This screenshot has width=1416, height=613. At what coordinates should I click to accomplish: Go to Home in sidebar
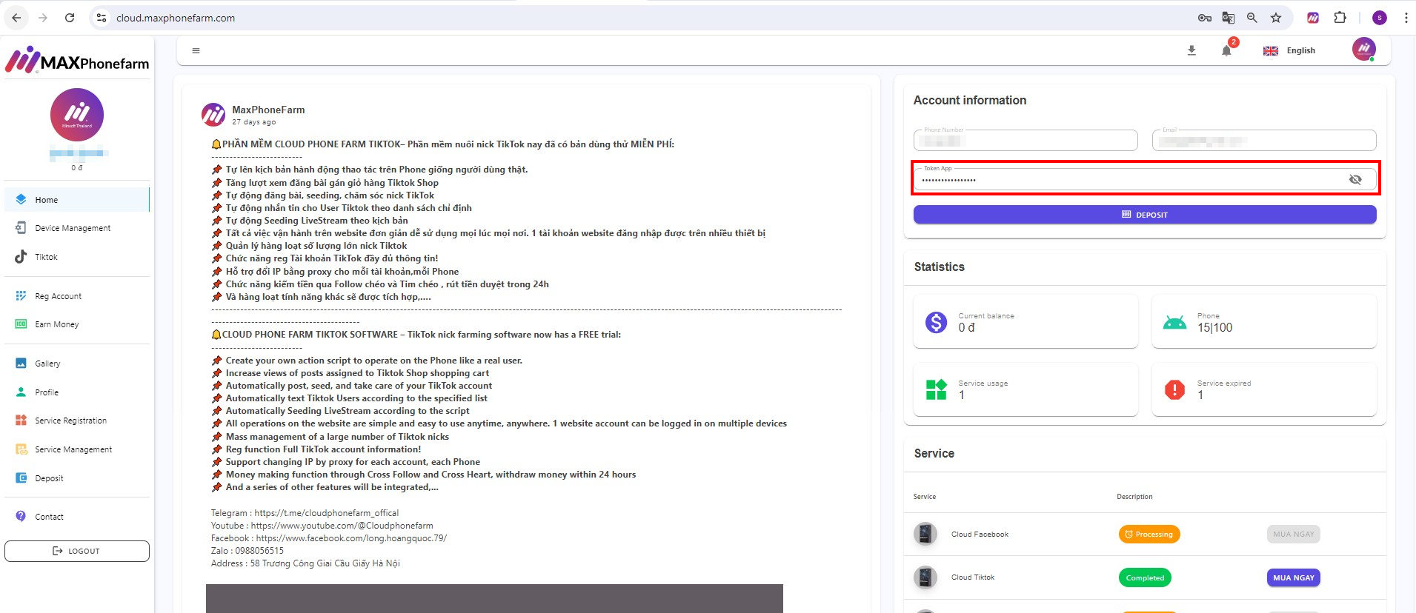77,200
